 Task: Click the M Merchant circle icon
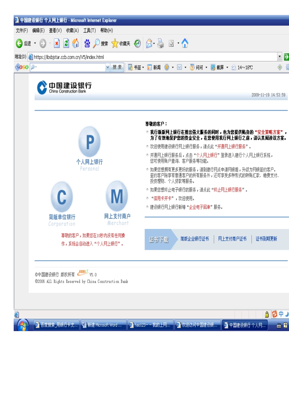(x=117, y=196)
